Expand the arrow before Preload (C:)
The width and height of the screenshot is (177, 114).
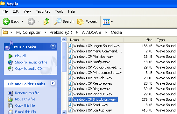pyautogui.click(x=46, y=32)
